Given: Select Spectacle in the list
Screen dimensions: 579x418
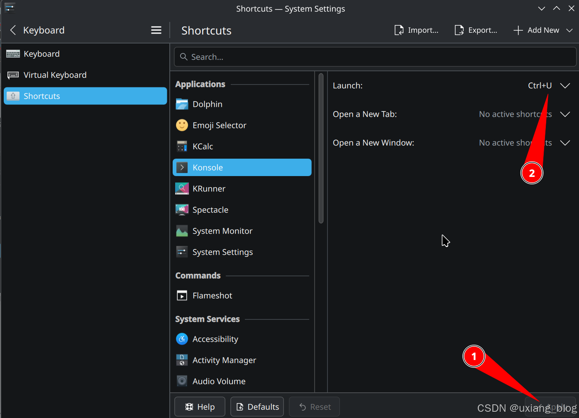Looking at the screenshot, I should pos(242,210).
